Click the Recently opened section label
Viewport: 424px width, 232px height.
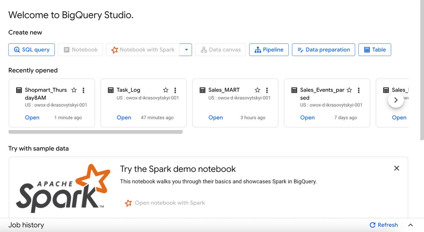[x=33, y=70]
